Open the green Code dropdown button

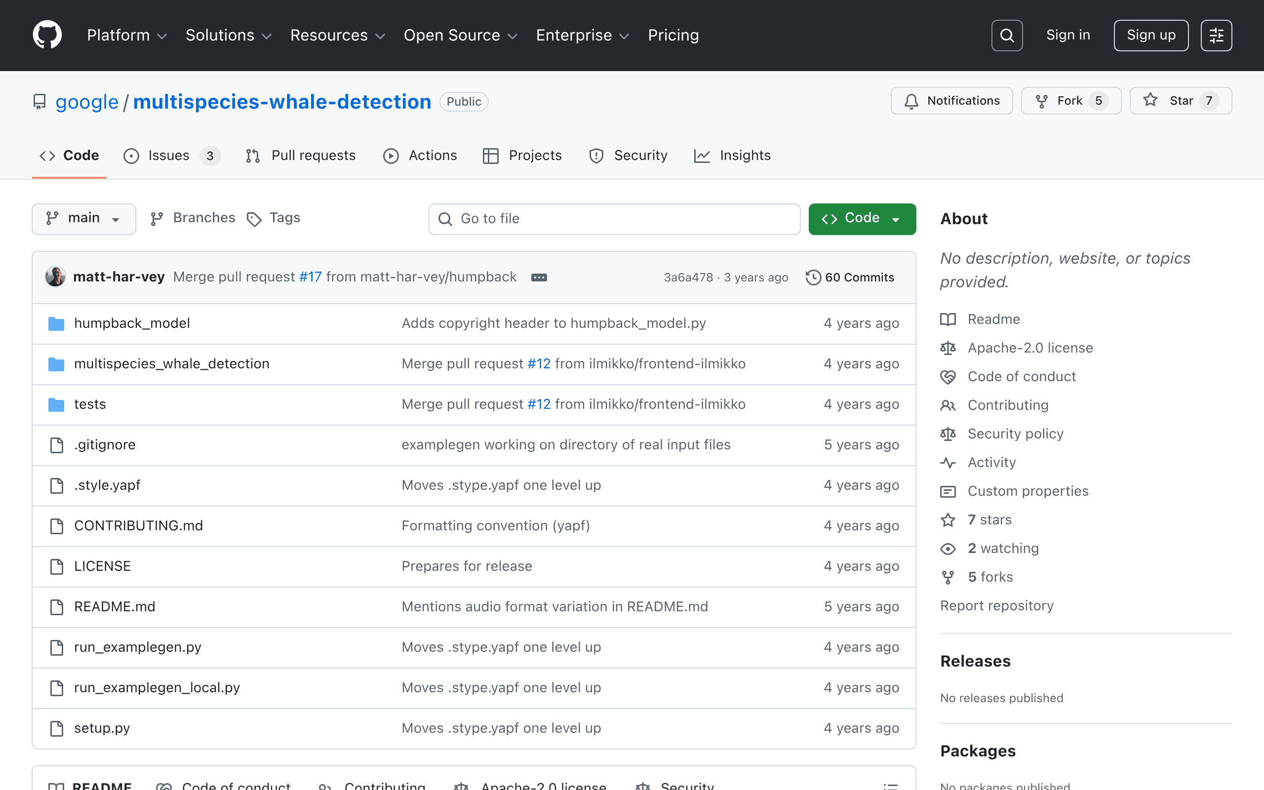tap(862, 218)
